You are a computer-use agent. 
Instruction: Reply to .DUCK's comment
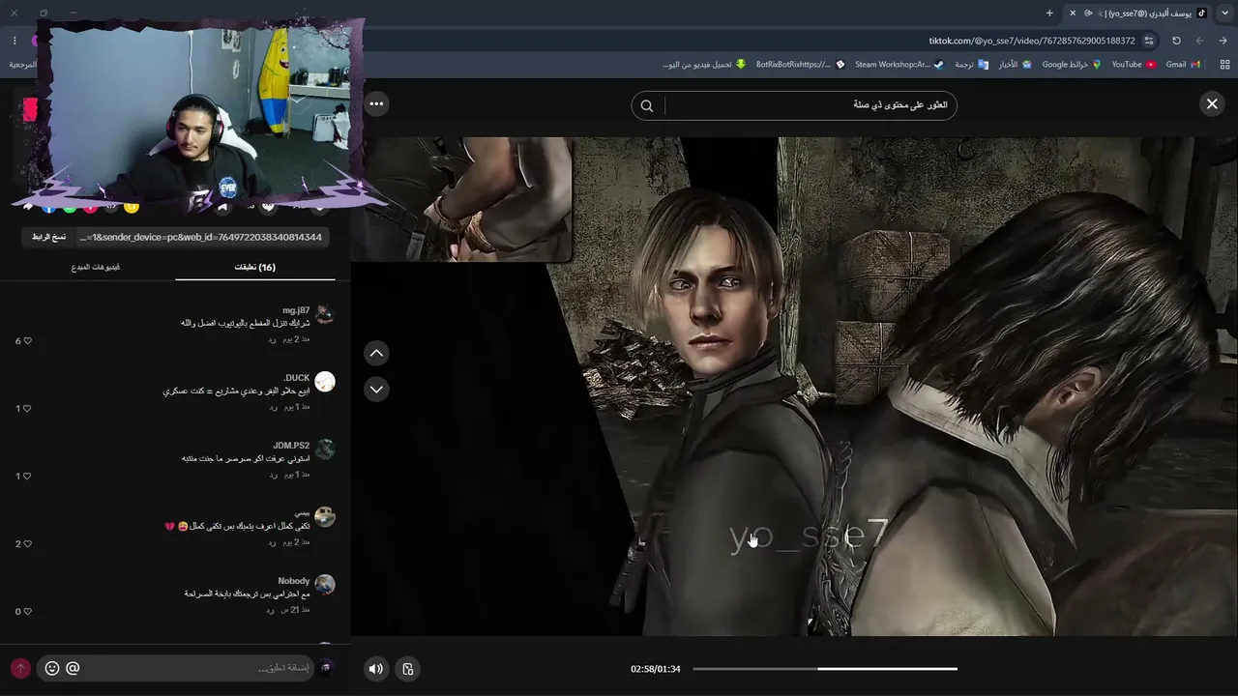(274, 407)
